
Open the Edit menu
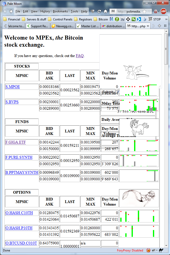(26, 11)
